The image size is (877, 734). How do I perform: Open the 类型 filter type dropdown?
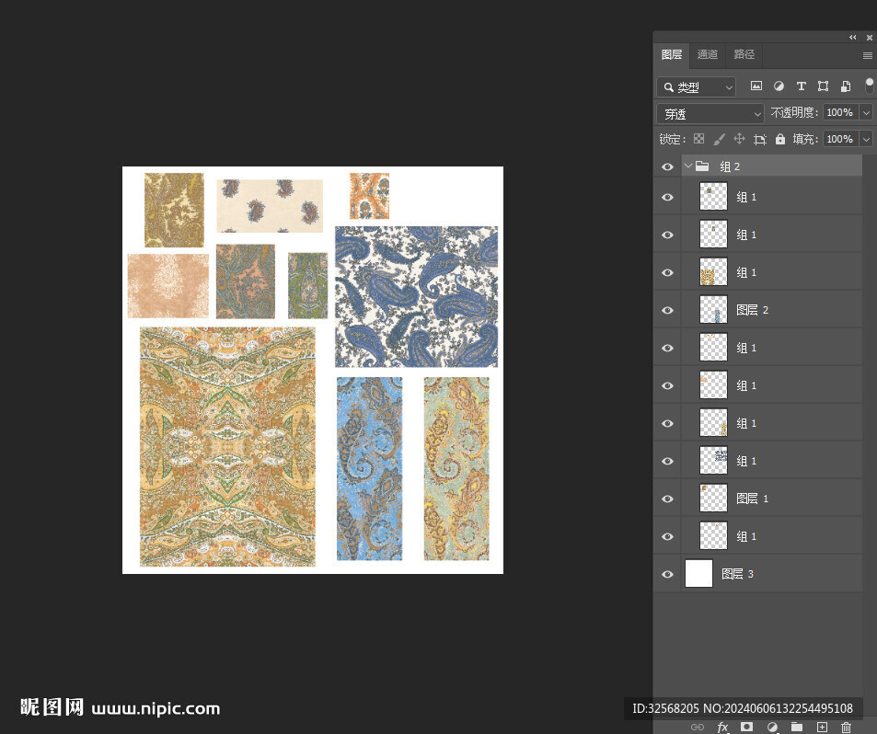696,87
